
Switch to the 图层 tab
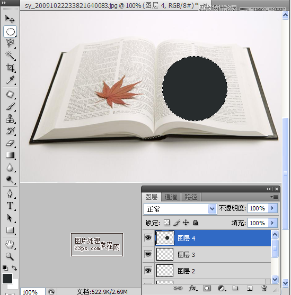click(151, 197)
